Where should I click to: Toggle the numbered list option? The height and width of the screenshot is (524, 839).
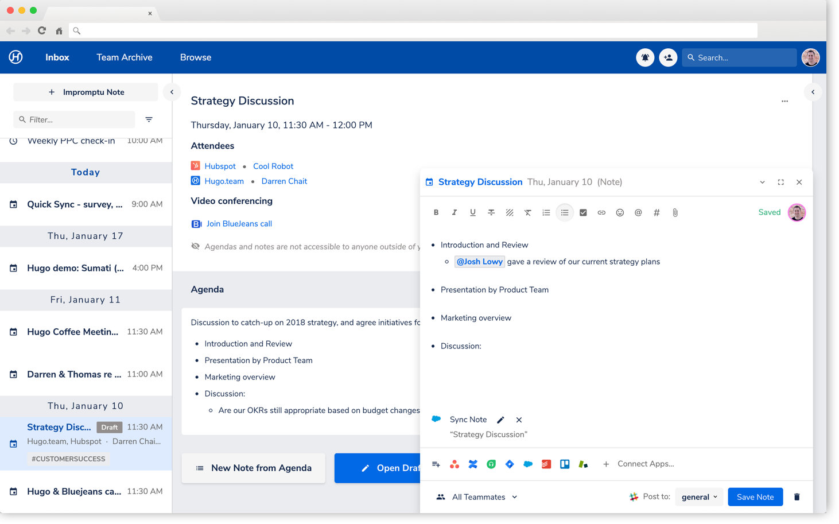[546, 212]
